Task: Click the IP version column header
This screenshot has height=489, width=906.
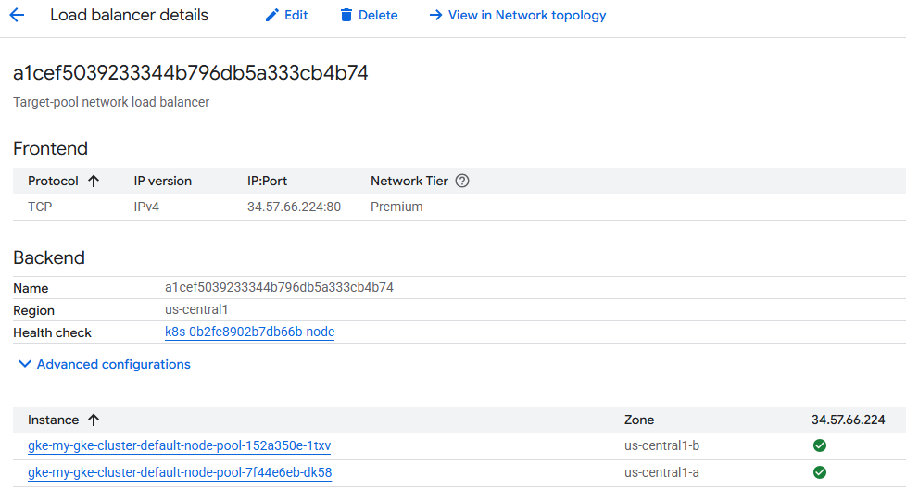Action: pos(162,181)
